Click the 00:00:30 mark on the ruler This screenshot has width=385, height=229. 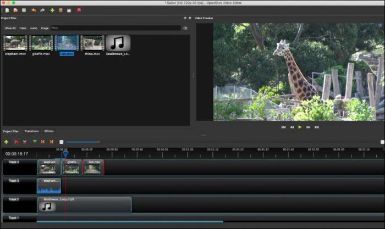pos(112,149)
